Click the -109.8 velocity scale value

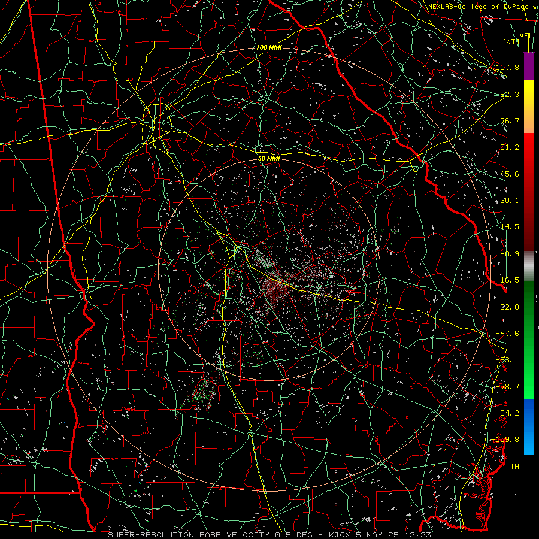pyautogui.click(x=506, y=440)
